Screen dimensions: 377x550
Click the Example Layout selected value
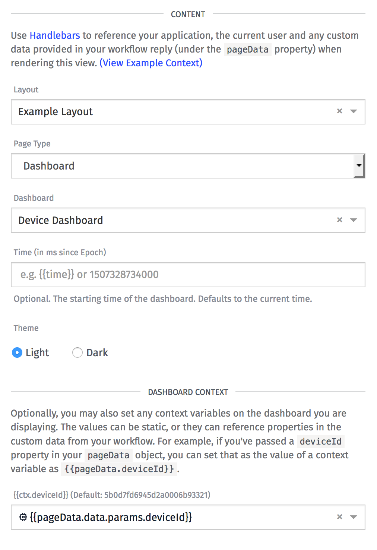click(56, 112)
